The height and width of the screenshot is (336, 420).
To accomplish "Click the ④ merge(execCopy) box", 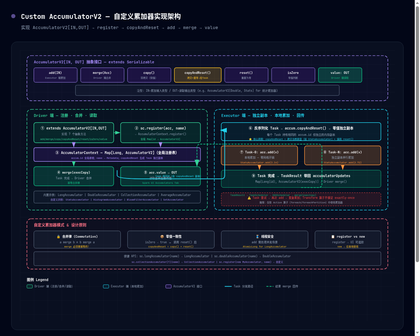I will click(x=73, y=176).
